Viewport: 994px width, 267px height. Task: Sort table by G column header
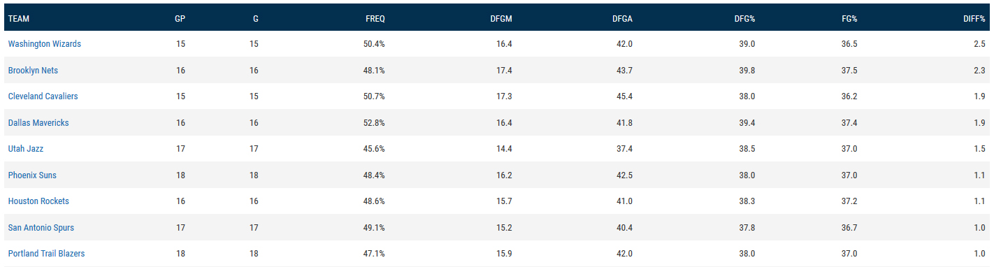(x=256, y=17)
